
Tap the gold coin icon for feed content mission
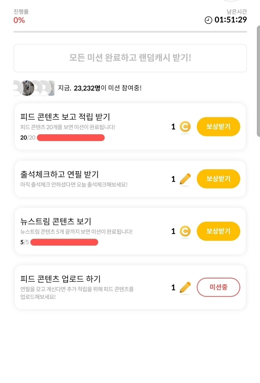pyautogui.click(x=185, y=127)
